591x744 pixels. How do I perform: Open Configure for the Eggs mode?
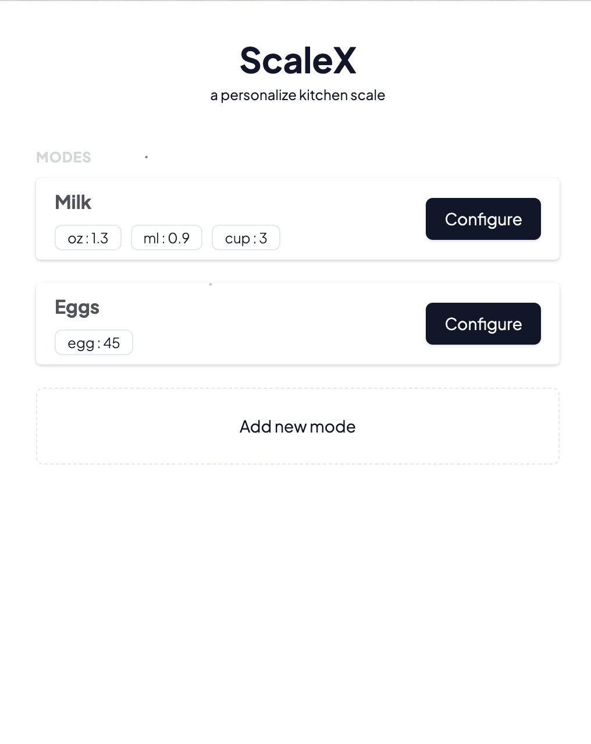pos(483,324)
